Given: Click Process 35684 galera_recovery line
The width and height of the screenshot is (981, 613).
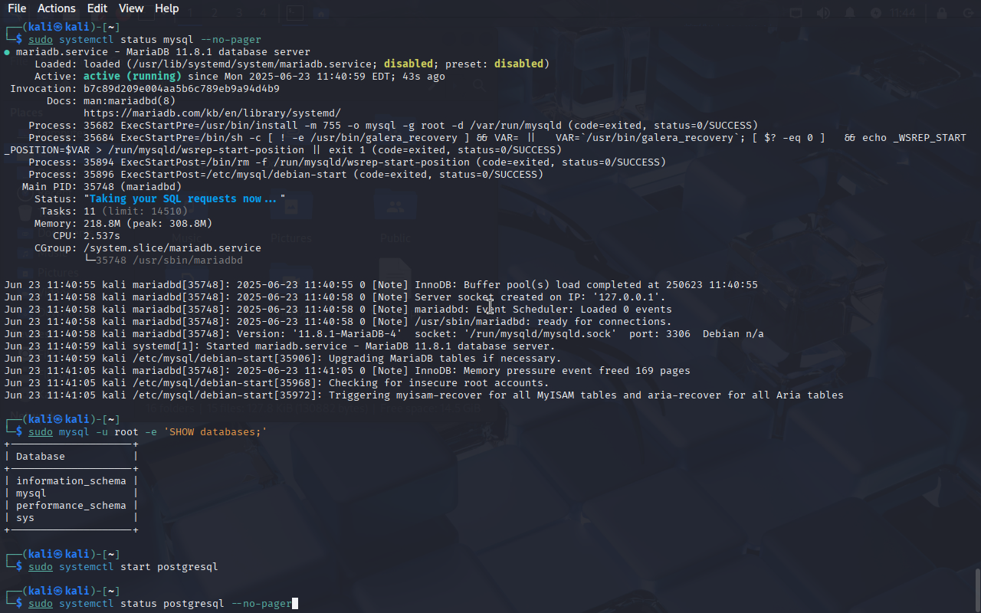Looking at the screenshot, I should point(497,137).
